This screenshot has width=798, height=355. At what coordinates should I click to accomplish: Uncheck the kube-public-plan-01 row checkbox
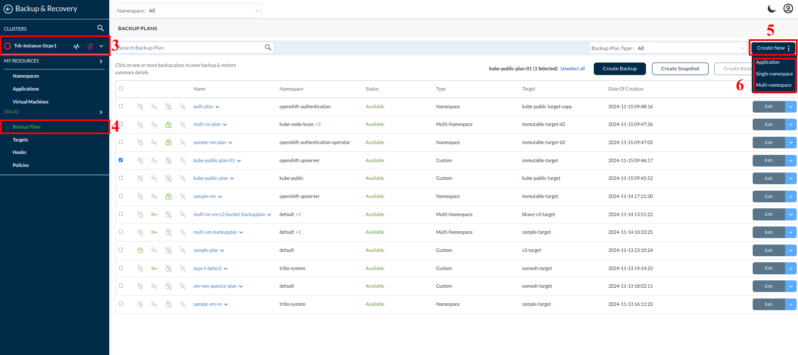121,160
